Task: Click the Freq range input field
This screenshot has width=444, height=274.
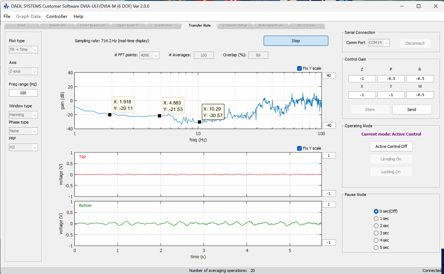Action: coord(23,93)
